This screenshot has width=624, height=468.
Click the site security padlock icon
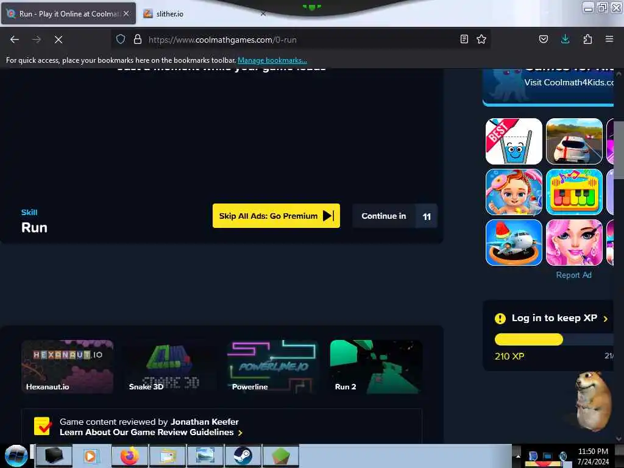[138, 39]
